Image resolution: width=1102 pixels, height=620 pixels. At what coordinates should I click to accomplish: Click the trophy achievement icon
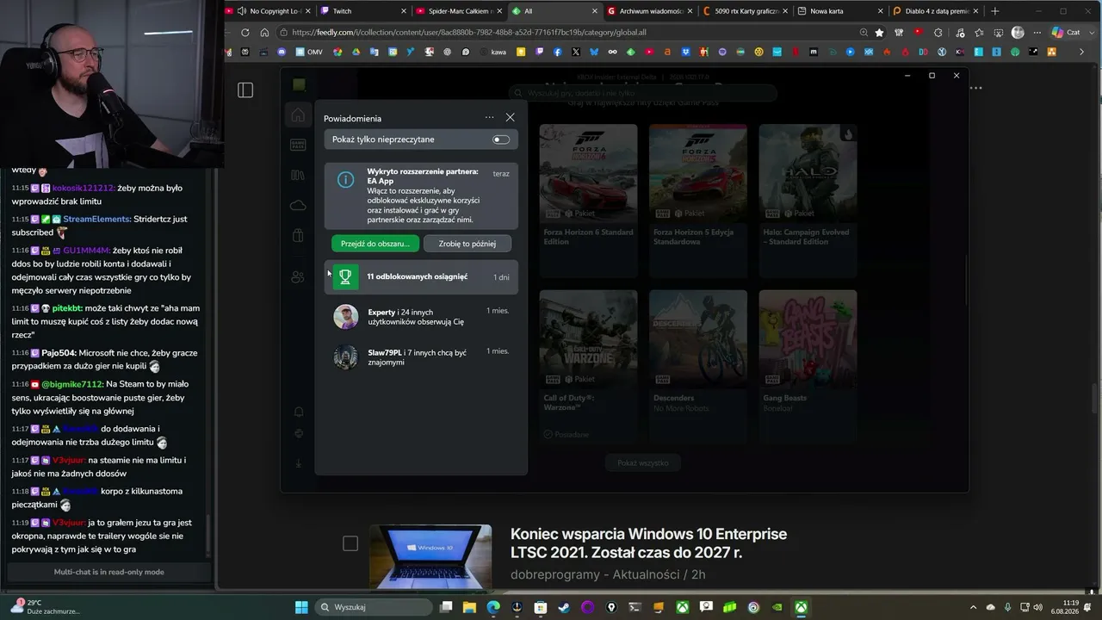click(345, 277)
